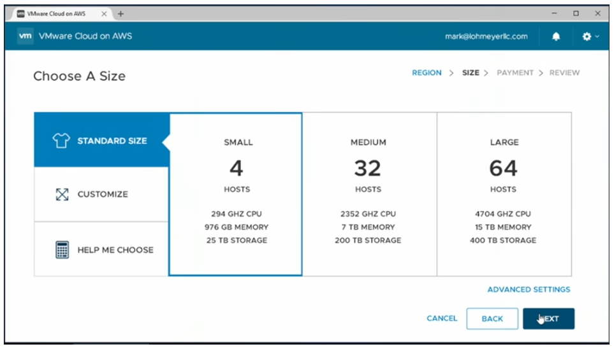This screenshot has height=349, width=614.
Task: Click the 200 TB STORAGE text
Action: pyautogui.click(x=368, y=241)
